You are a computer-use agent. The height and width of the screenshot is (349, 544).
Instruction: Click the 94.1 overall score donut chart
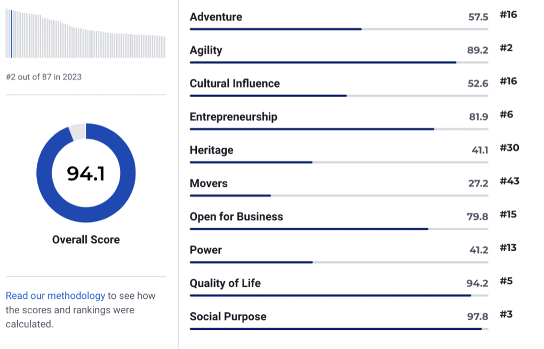[86, 173]
